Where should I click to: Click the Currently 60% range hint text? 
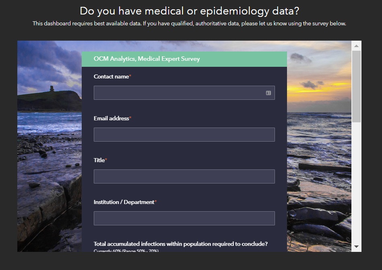[126, 250]
